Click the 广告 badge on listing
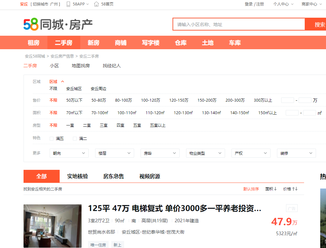Screen dimensions: 326x248 point(292,208)
